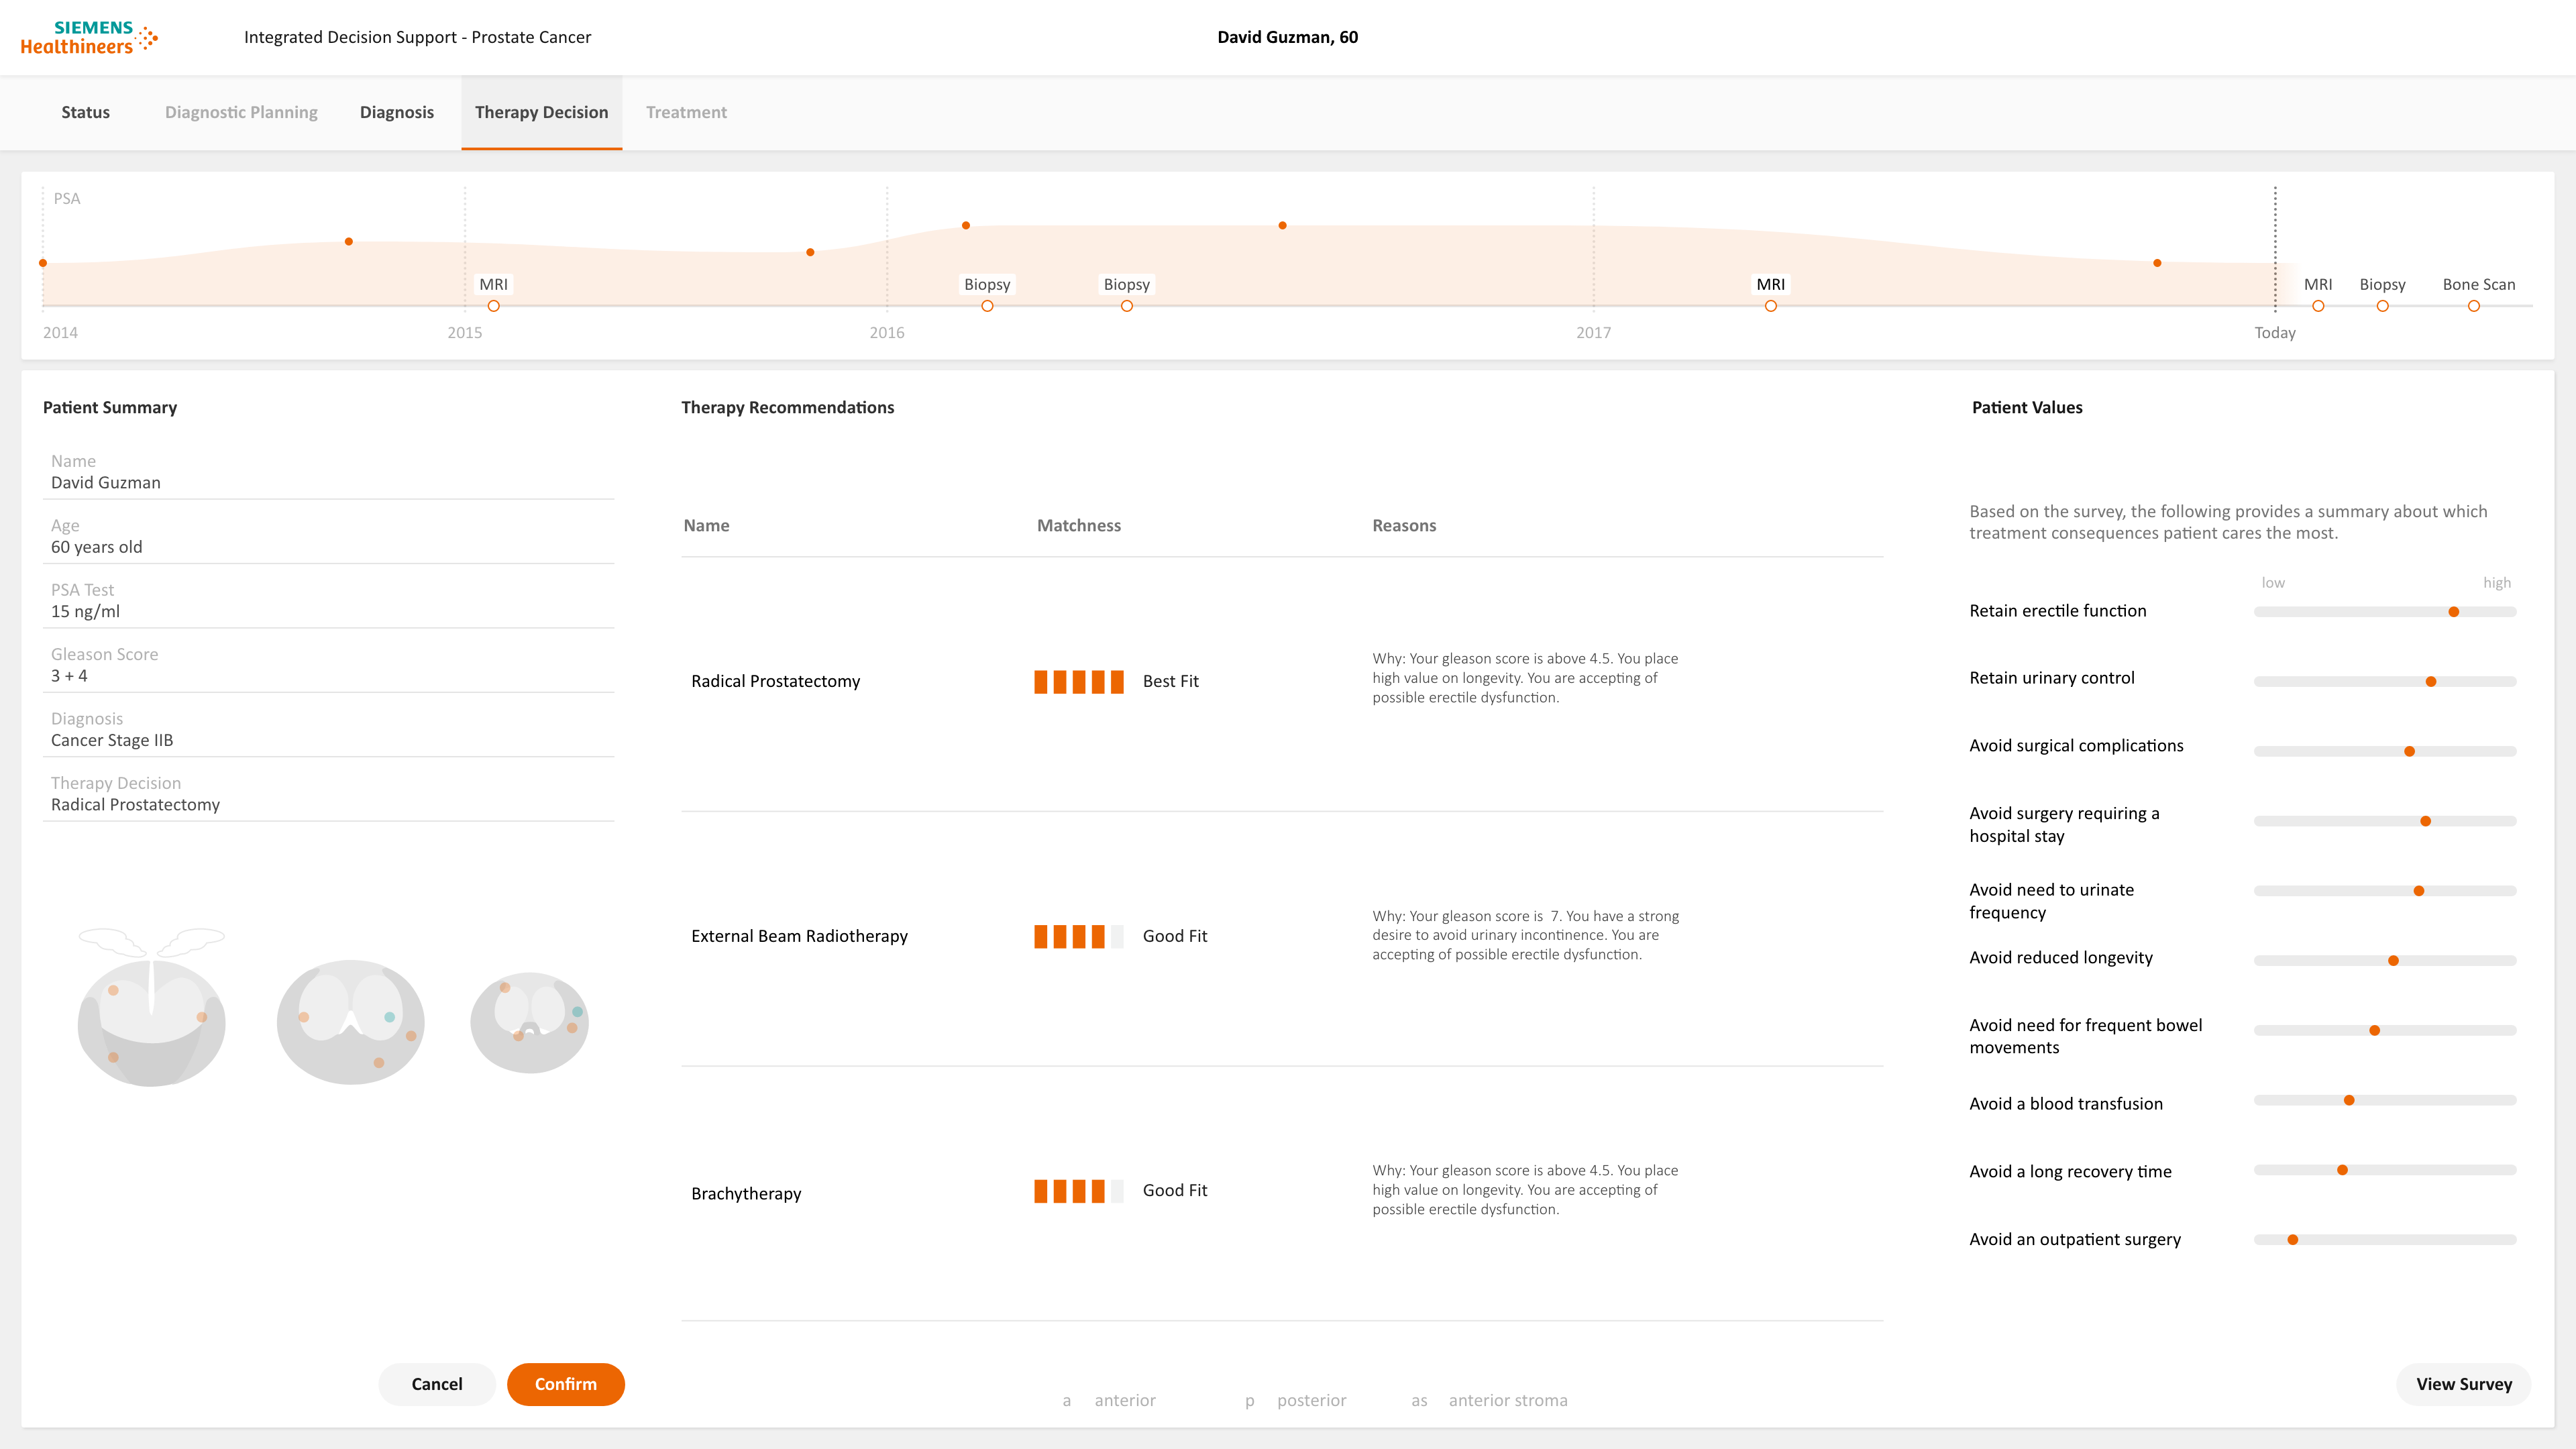Screen dimensions: 2576x1449
Task: Go to the Treatment tab
Action: tap(686, 112)
